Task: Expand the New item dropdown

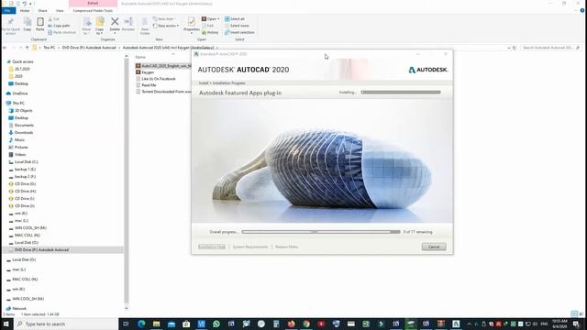Action: (x=175, y=18)
